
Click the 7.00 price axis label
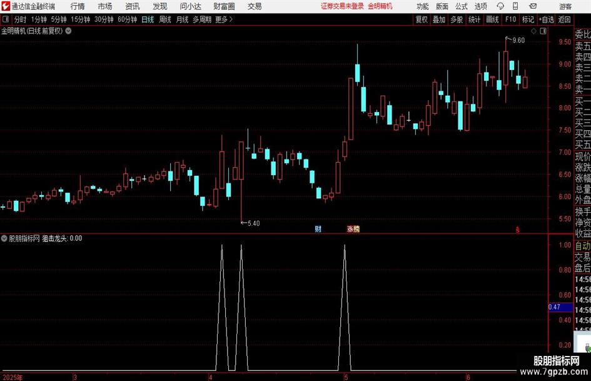click(x=565, y=152)
